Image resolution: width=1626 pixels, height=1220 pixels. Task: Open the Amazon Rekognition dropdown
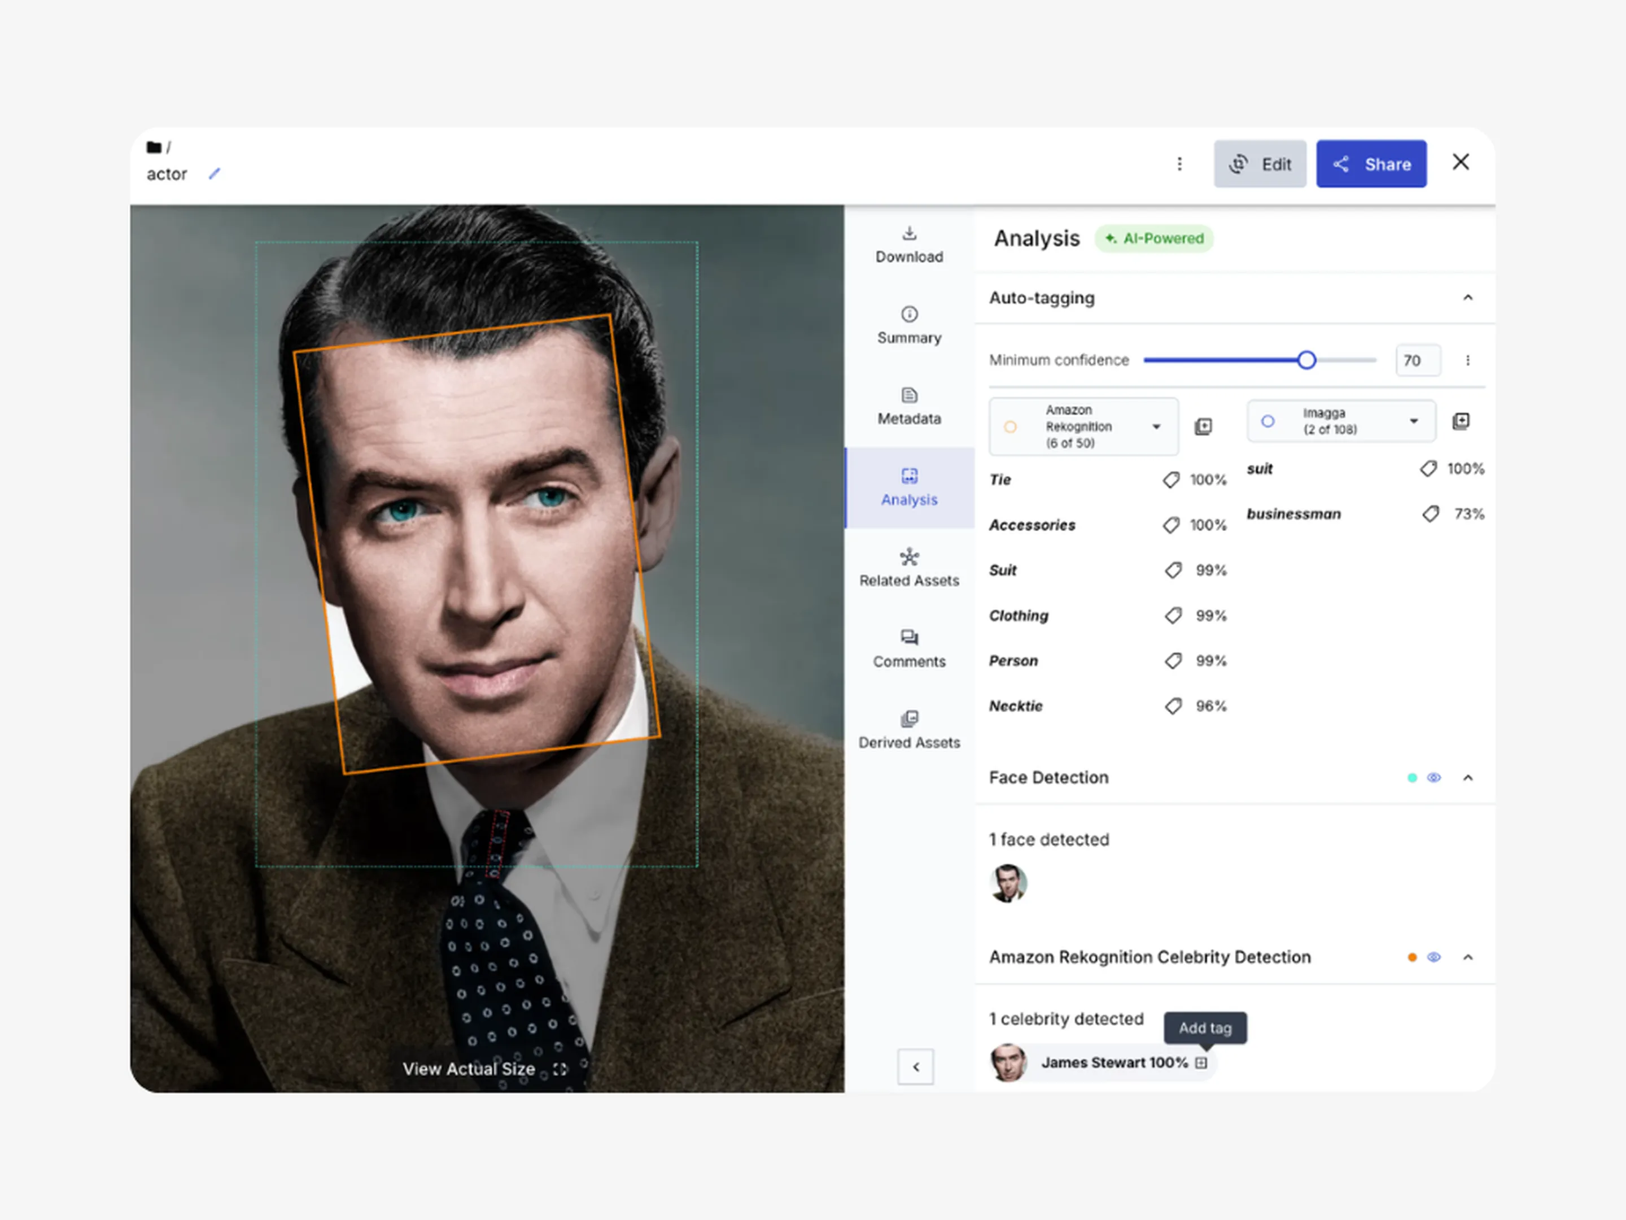(x=1083, y=426)
